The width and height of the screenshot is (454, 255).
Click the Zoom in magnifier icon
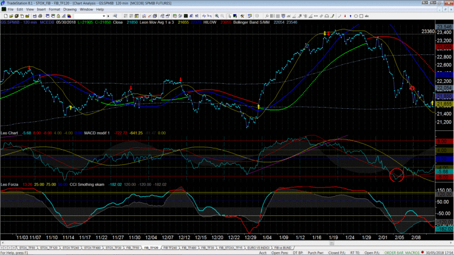[217, 16]
